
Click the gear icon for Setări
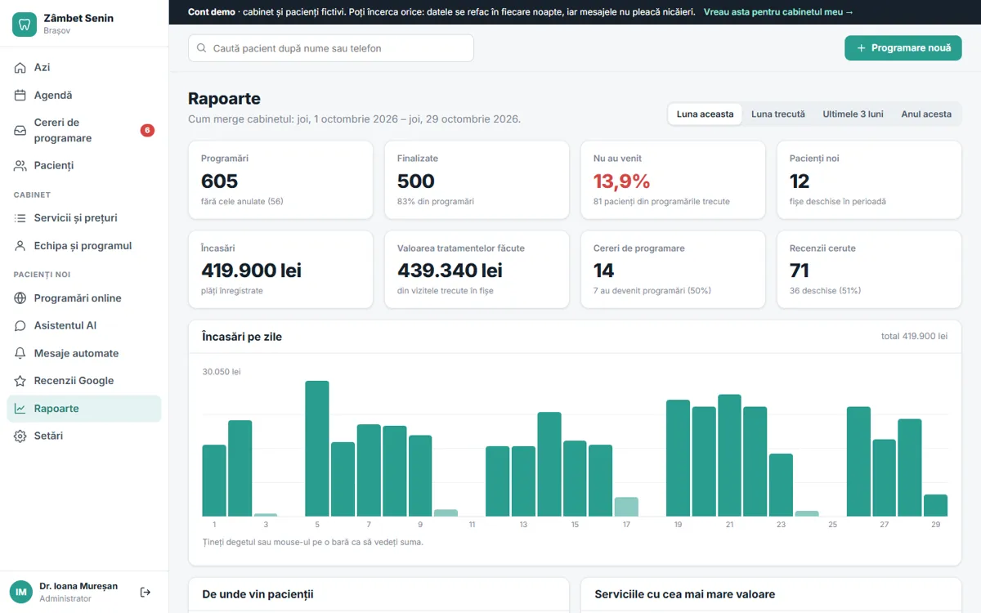pos(20,436)
